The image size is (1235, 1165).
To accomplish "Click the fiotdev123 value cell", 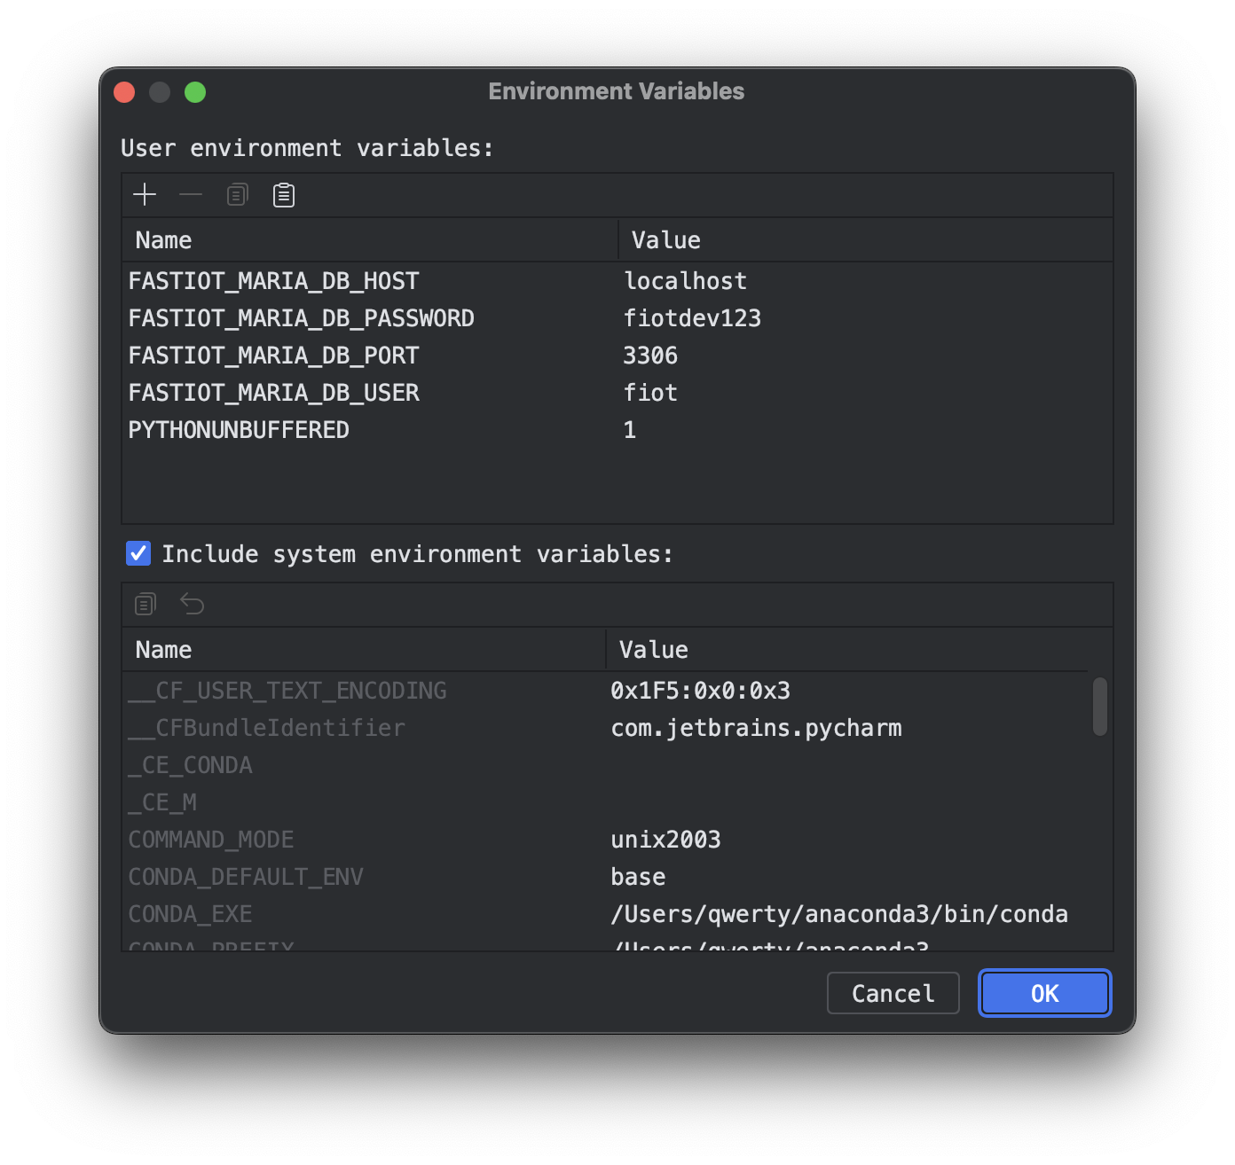I will click(866, 318).
